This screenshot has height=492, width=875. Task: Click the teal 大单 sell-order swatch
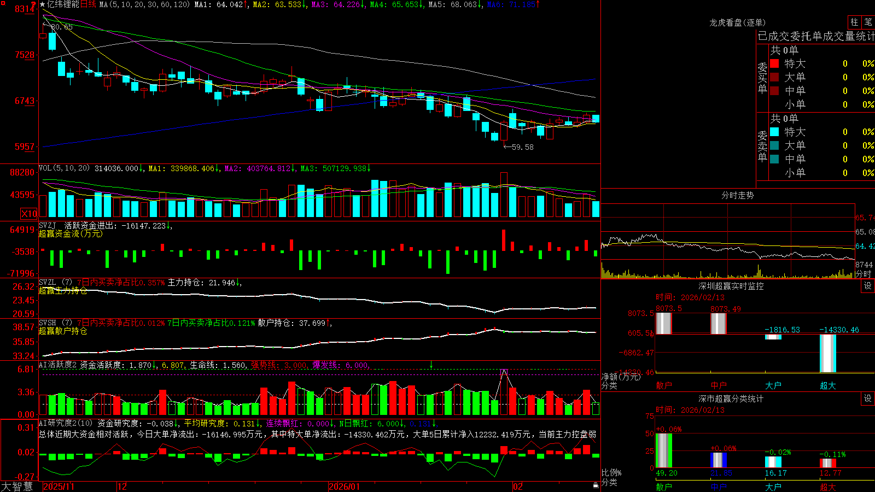pyautogui.click(x=774, y=145)
